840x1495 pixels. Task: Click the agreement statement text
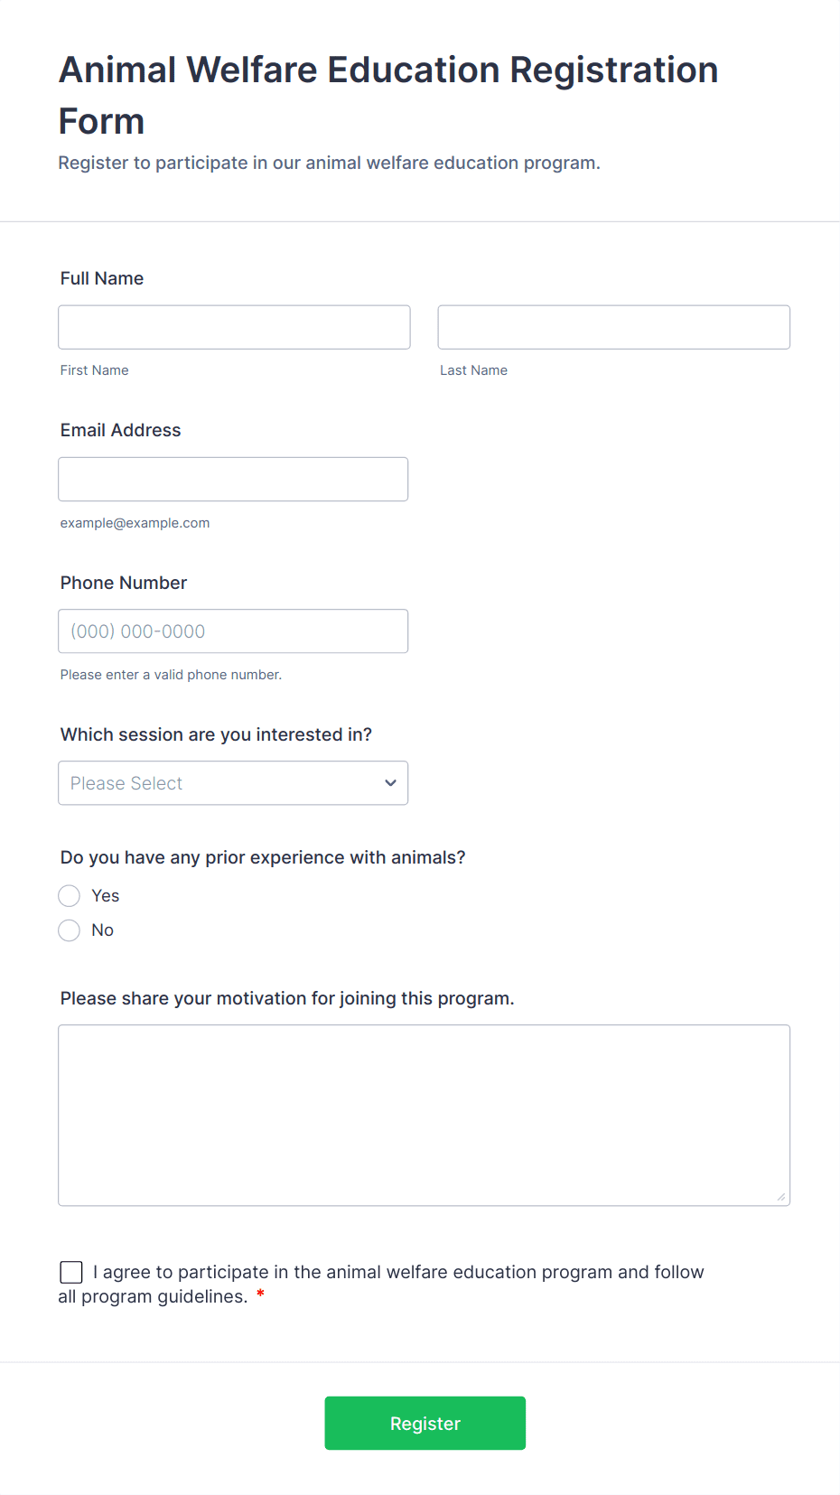(397, 1272)
